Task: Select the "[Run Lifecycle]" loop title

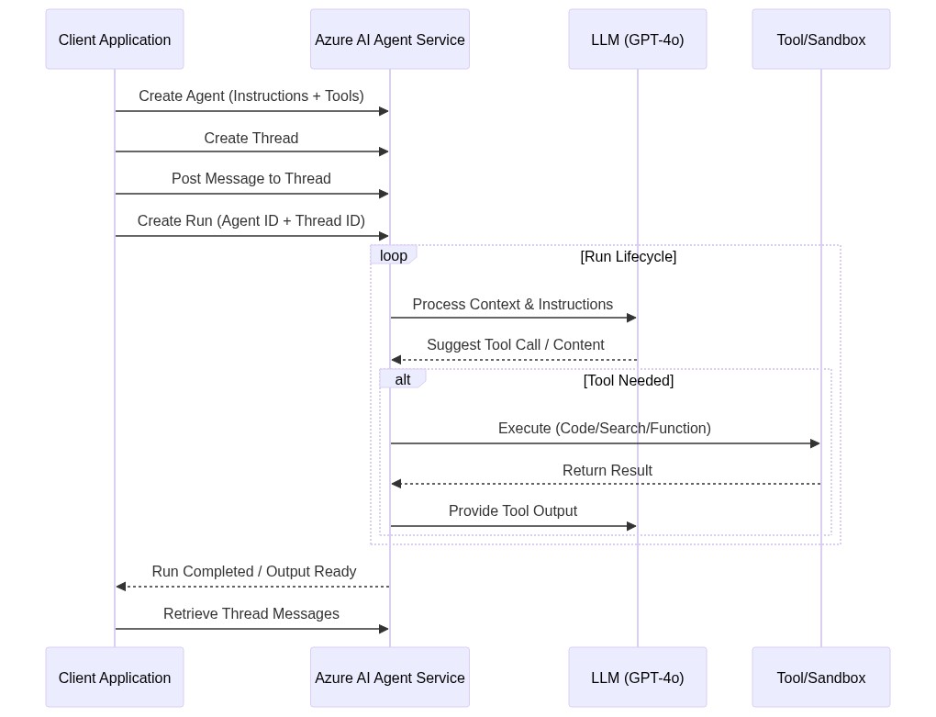Action: (629, 257)
